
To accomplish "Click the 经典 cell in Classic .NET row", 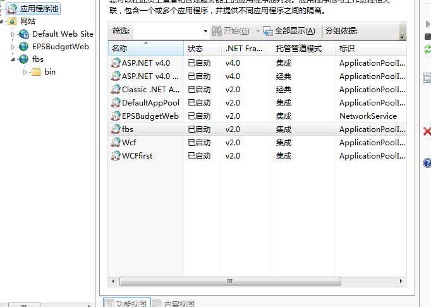I will pos(284,90).
